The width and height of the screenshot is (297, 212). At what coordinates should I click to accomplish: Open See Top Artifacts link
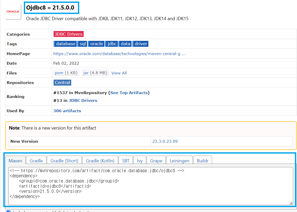129,93
